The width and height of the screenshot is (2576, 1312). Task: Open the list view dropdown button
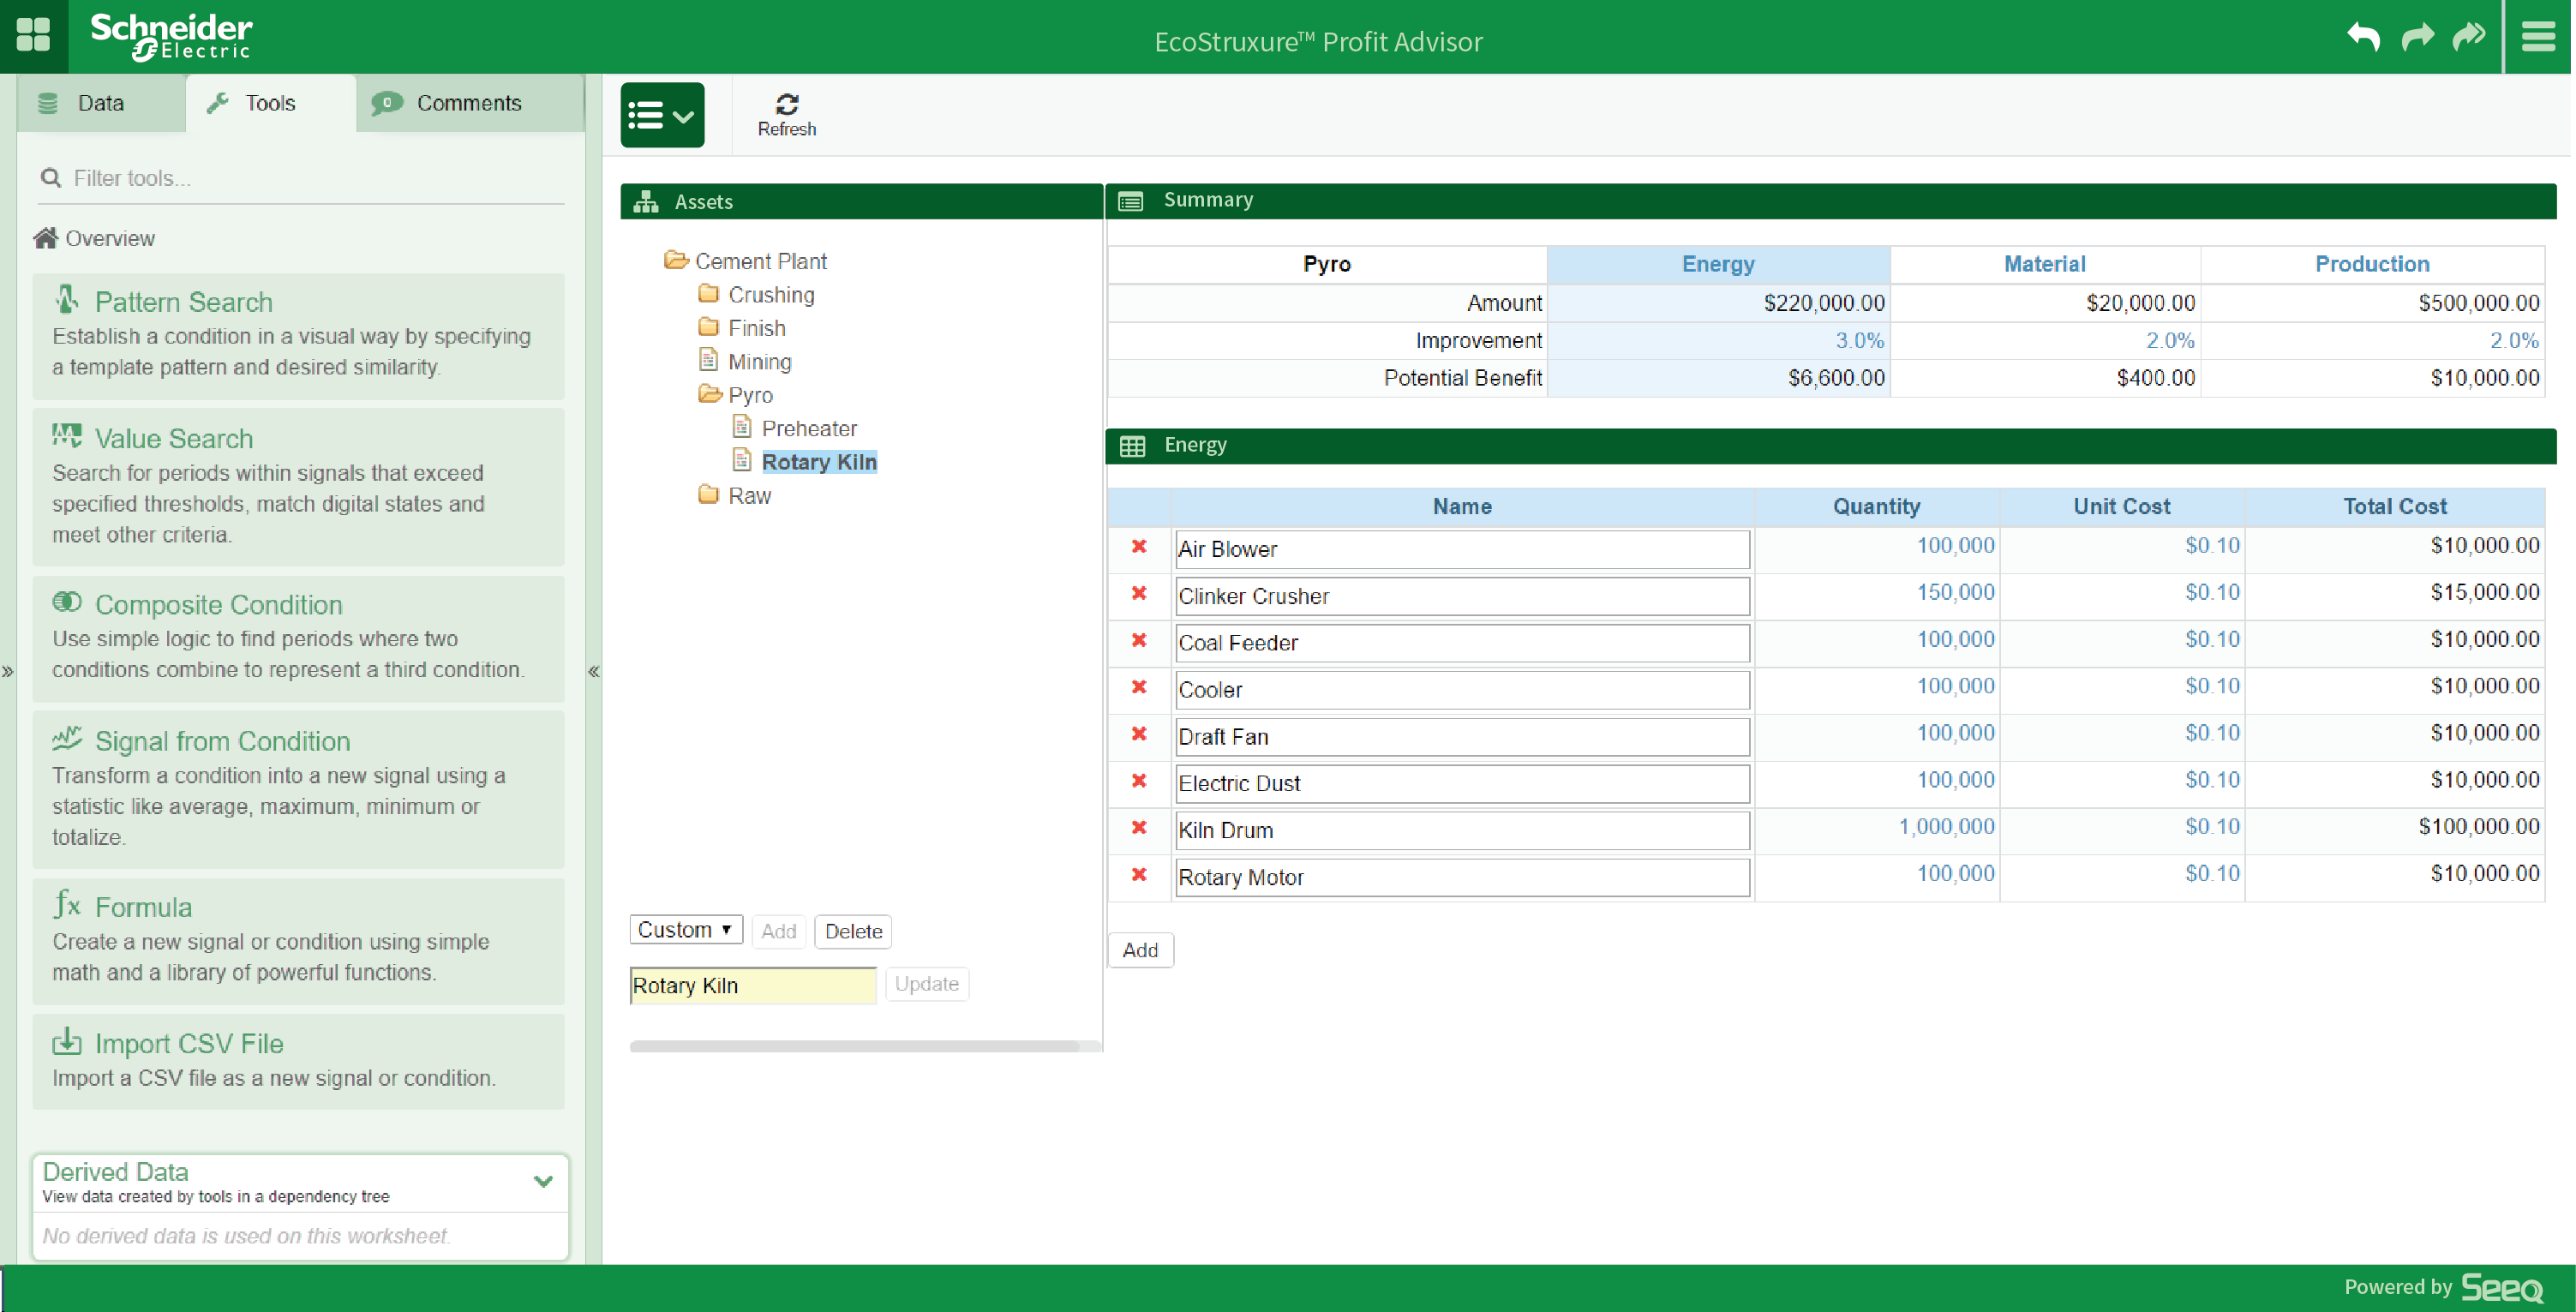click(662, 115)
